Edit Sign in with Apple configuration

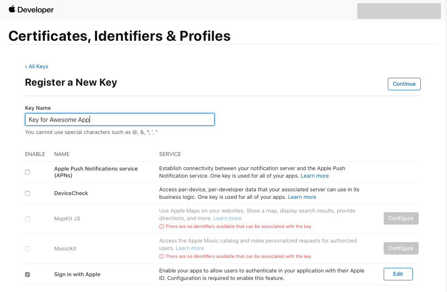click(398, 274)
